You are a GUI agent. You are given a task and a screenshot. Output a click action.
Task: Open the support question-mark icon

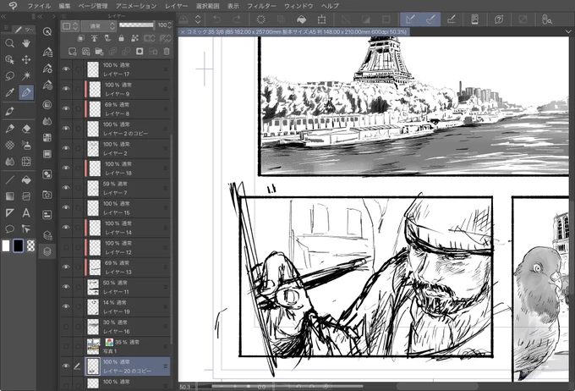coord(499,19)
